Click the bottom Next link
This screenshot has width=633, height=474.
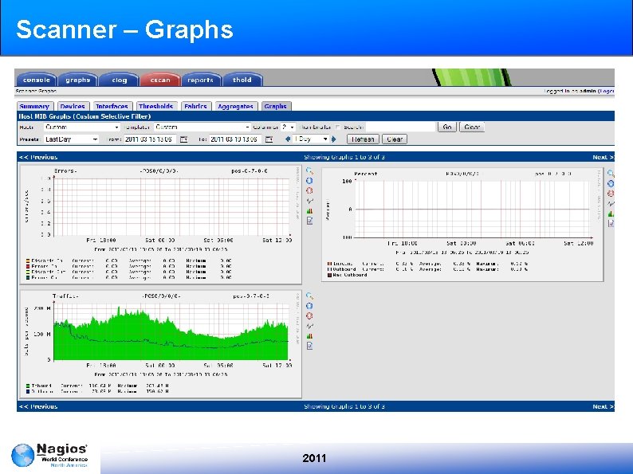point(604,406)
